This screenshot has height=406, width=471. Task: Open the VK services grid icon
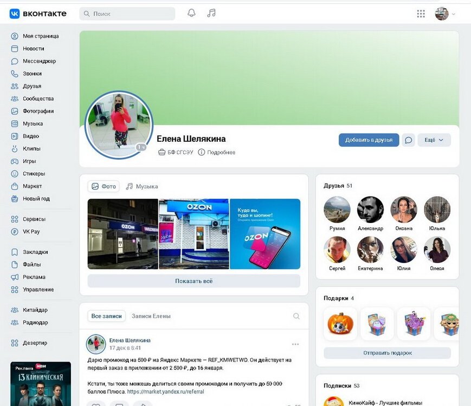(421, 14)
